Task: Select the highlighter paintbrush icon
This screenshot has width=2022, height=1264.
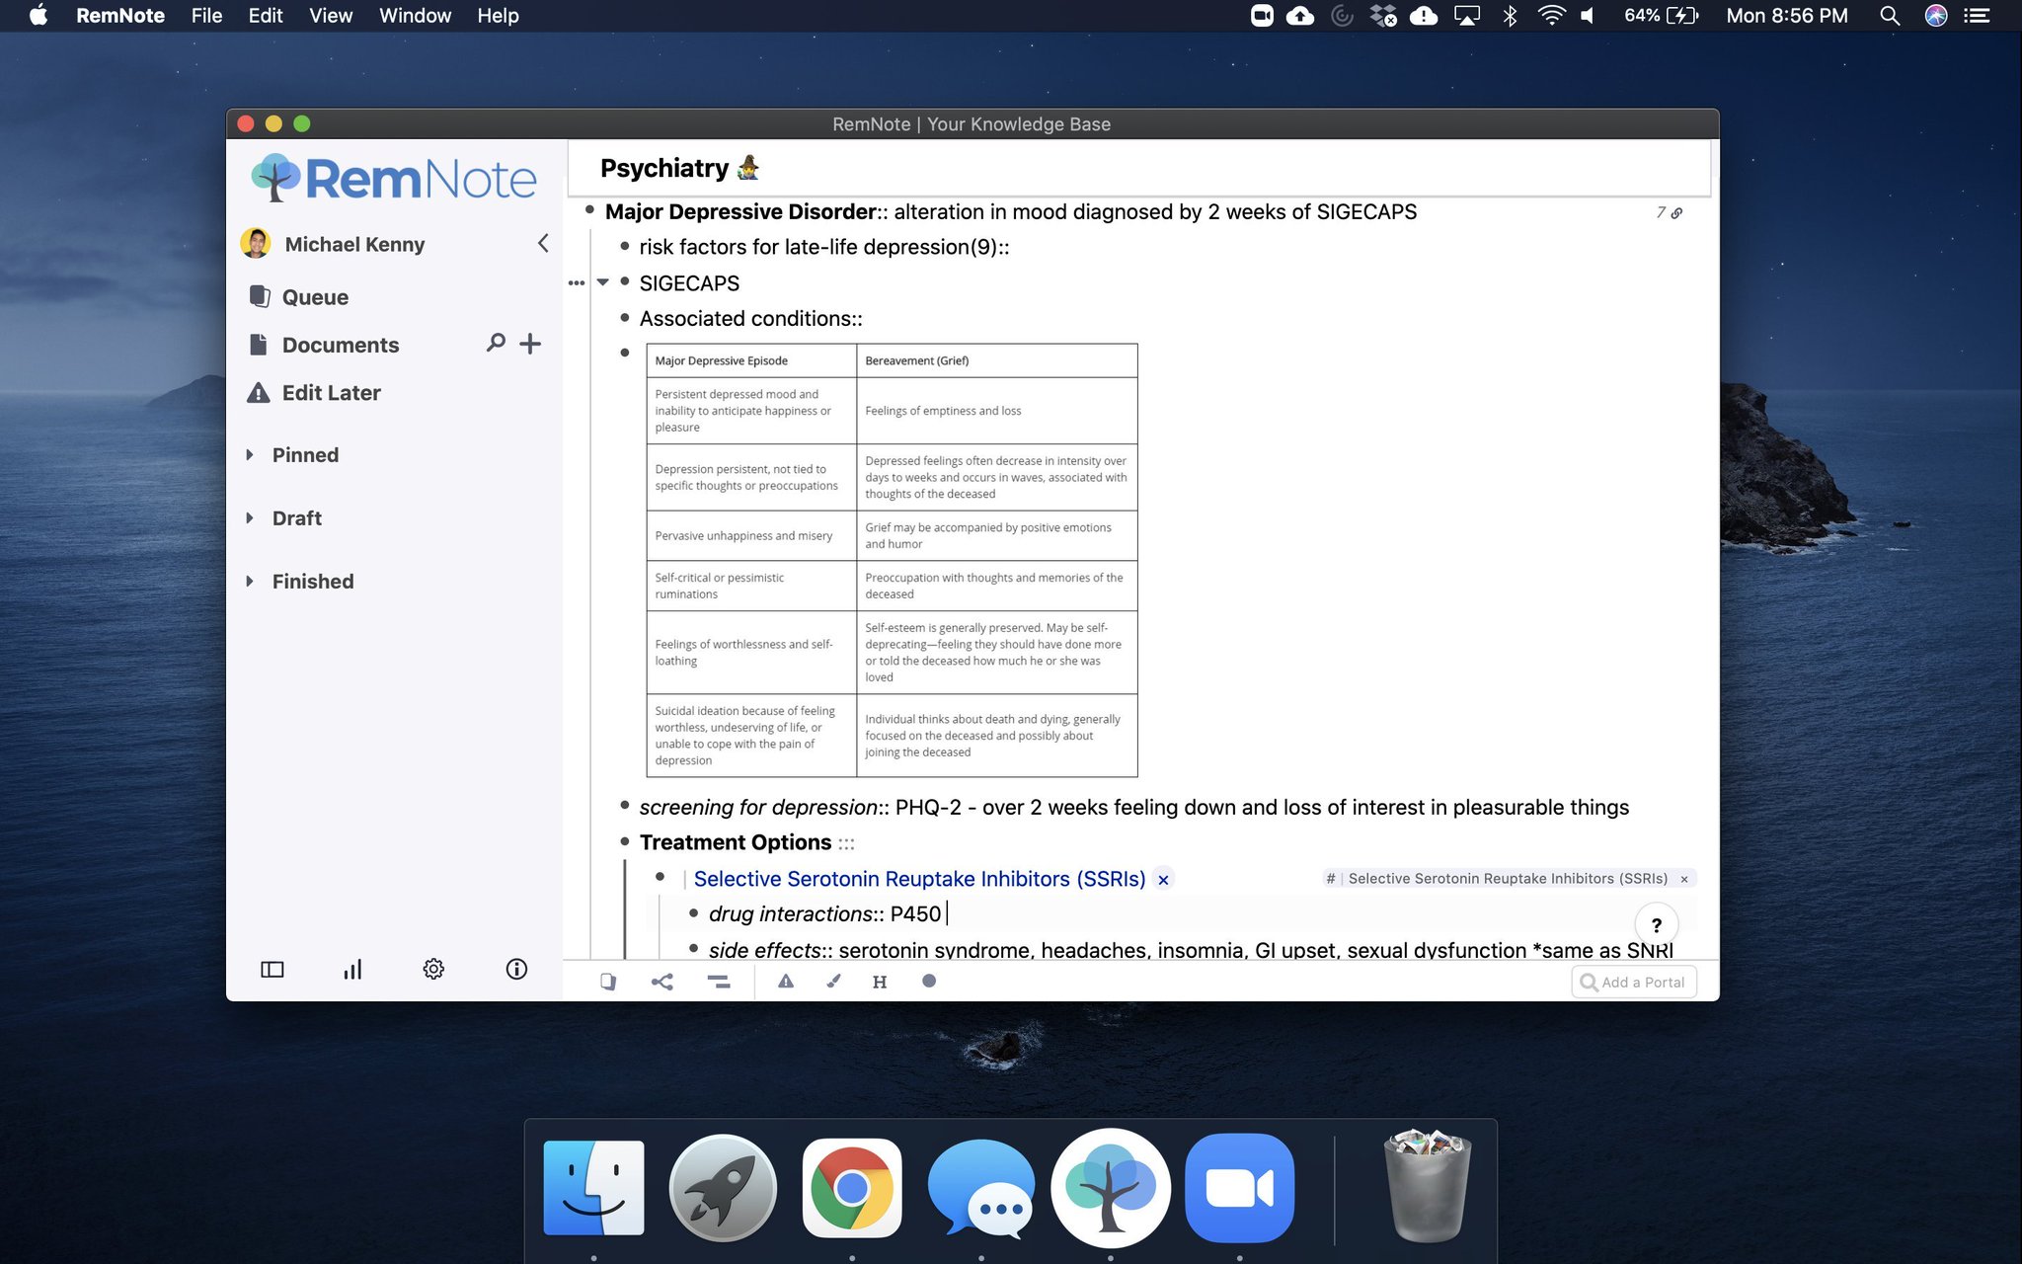Action: pyautogui.click(x=834, y=981)
